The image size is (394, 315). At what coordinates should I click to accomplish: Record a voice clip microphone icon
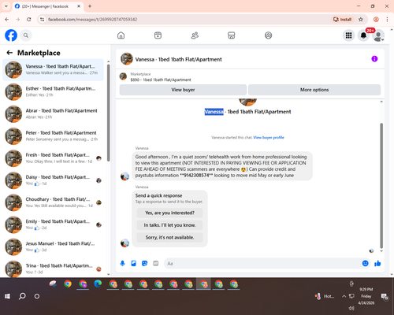click(122, 263)
